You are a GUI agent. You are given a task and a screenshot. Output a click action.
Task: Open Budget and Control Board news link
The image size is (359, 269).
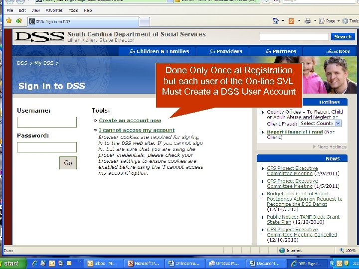[x=305, y=199]
